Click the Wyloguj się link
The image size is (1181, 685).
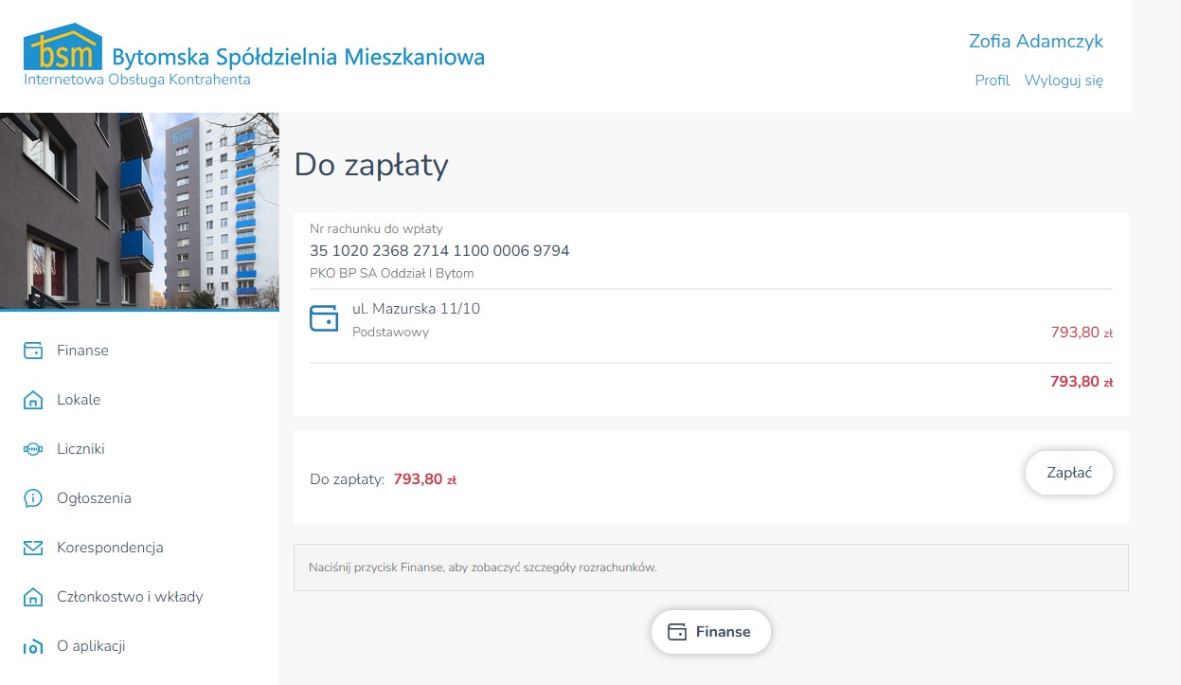(x=1064, y=81)
